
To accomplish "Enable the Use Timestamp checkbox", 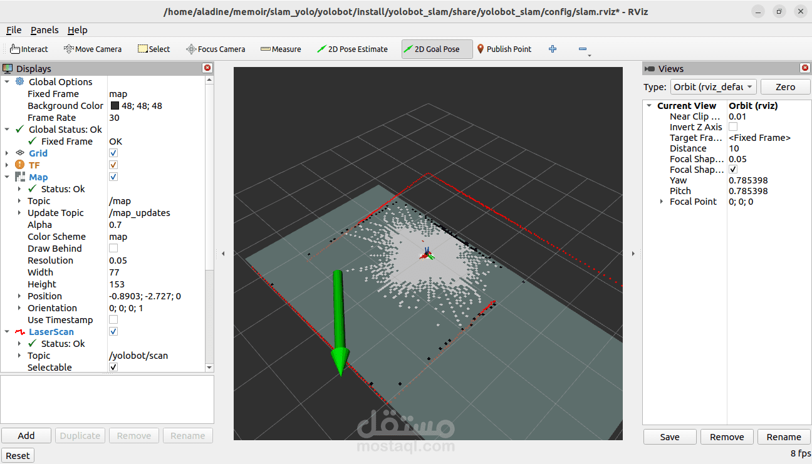I will pos(113,320).
